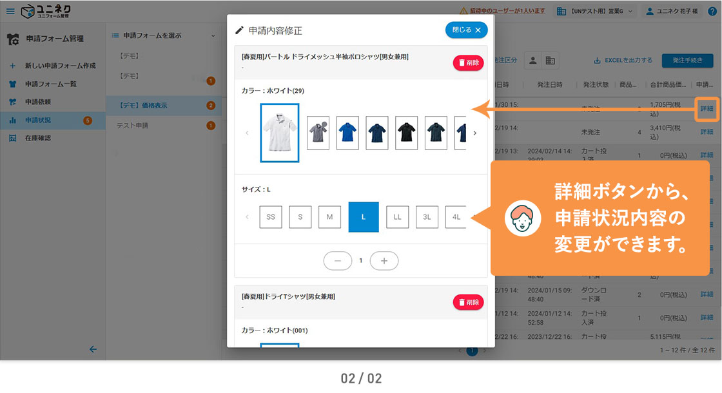Click the 在庫確認 sidebar icon
This screenshot has width=722, height=393.
pyautogui.click(x=12, y=138)
